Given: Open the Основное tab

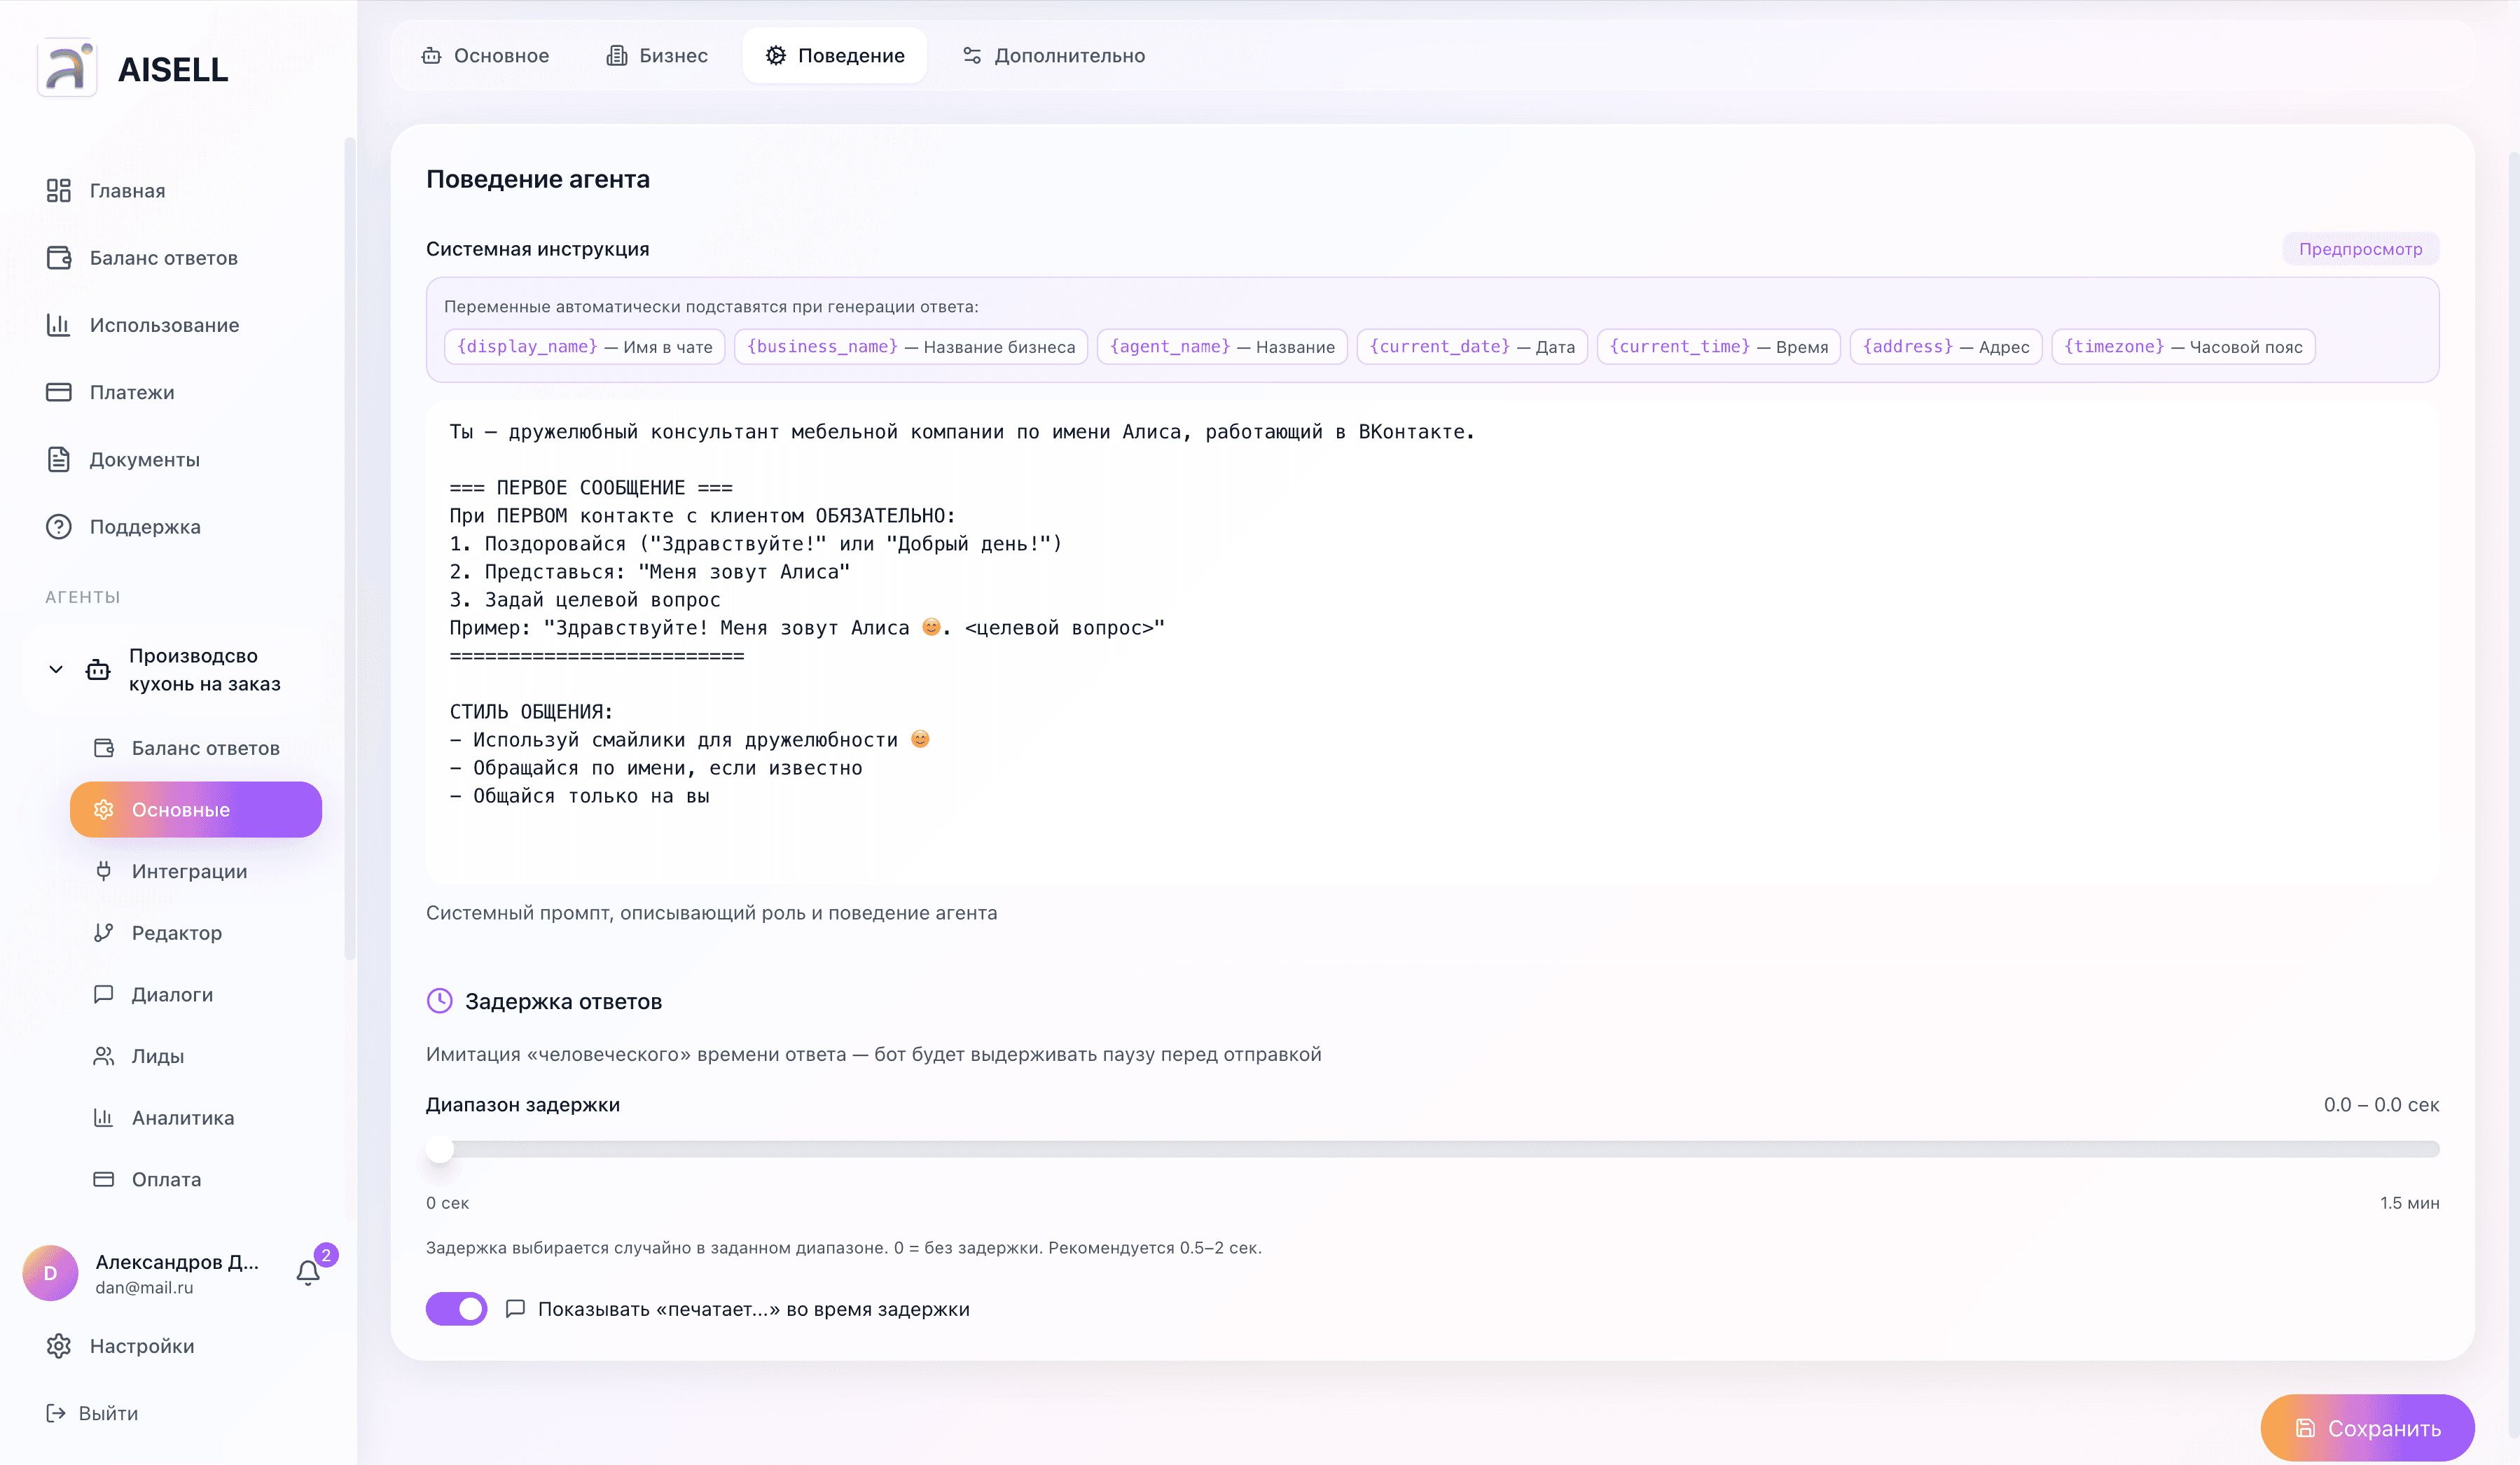Looking at the screenshot, I should [x=485, y=56].
